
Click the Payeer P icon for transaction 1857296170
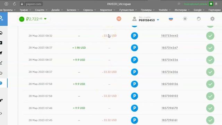point(134,108)
